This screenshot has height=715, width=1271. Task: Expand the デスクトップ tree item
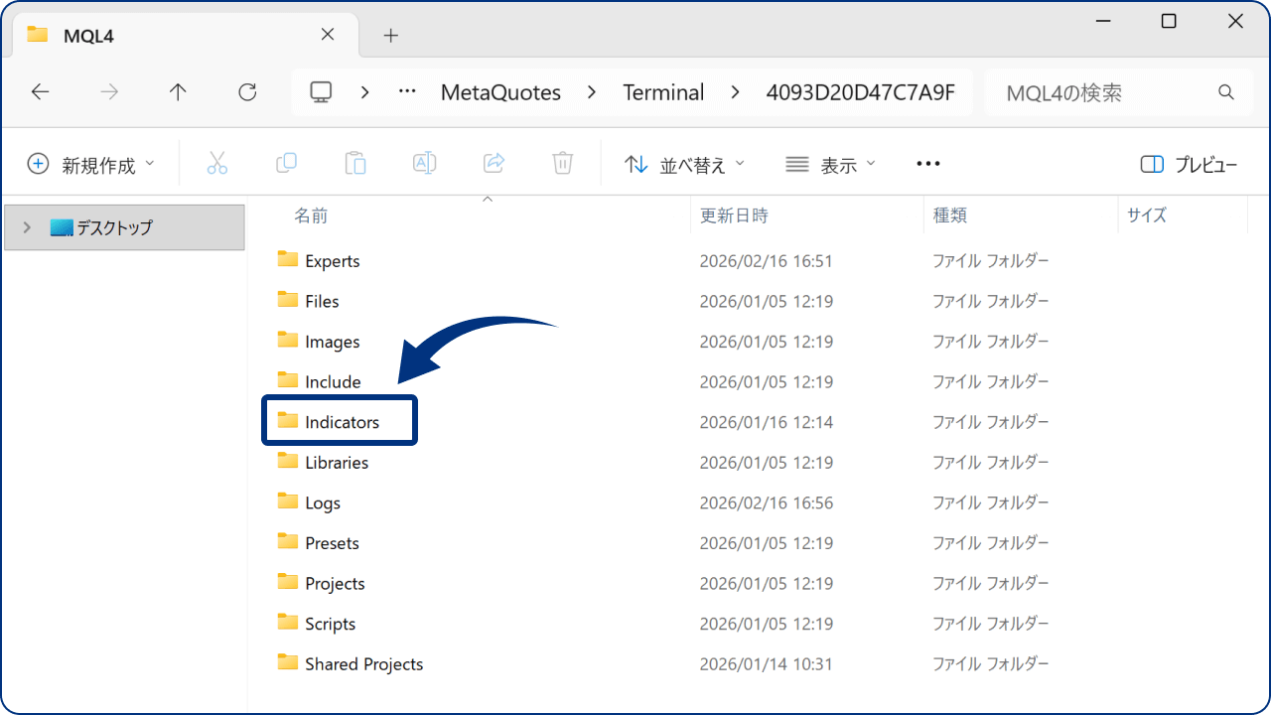click(27, 226)
